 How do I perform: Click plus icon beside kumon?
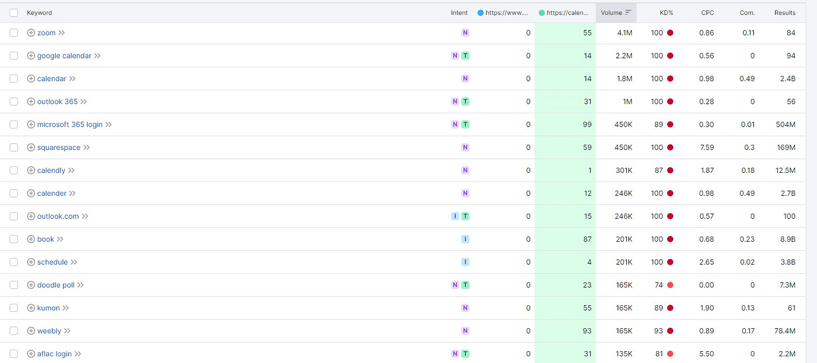(31, 308)
